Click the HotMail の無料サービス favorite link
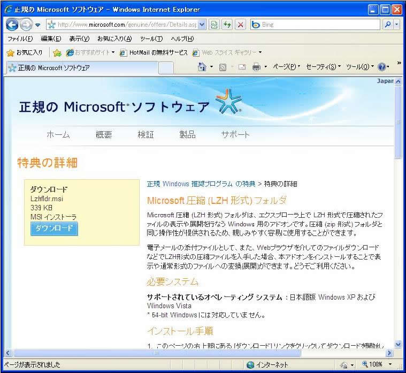 154,52
